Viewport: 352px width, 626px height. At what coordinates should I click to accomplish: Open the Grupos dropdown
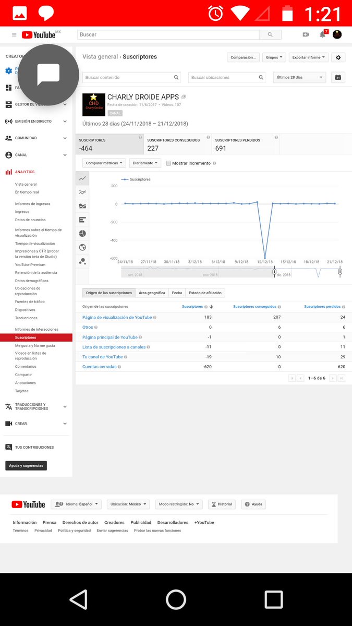275,57
